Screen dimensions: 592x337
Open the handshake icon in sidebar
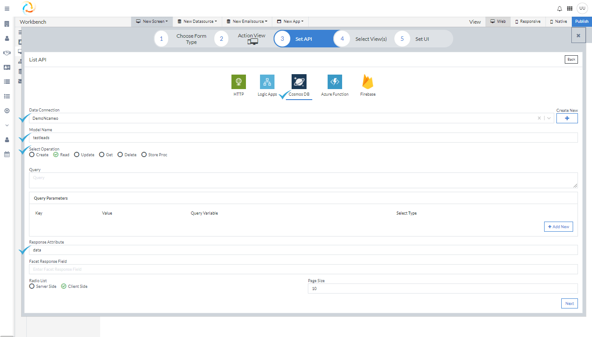(7, 53)
